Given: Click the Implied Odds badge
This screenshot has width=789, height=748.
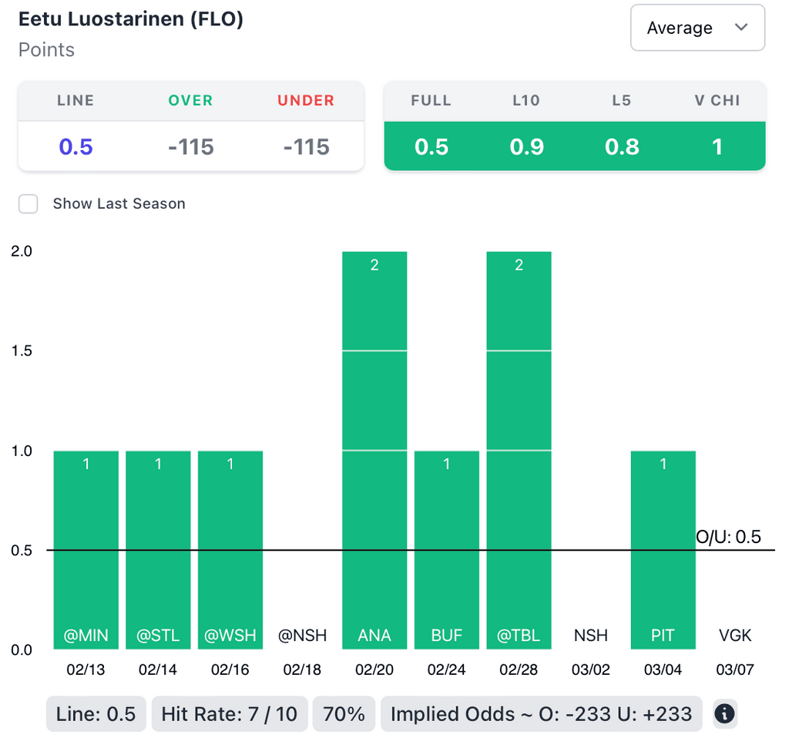Looking at the screenshot, I should (541, 714).
